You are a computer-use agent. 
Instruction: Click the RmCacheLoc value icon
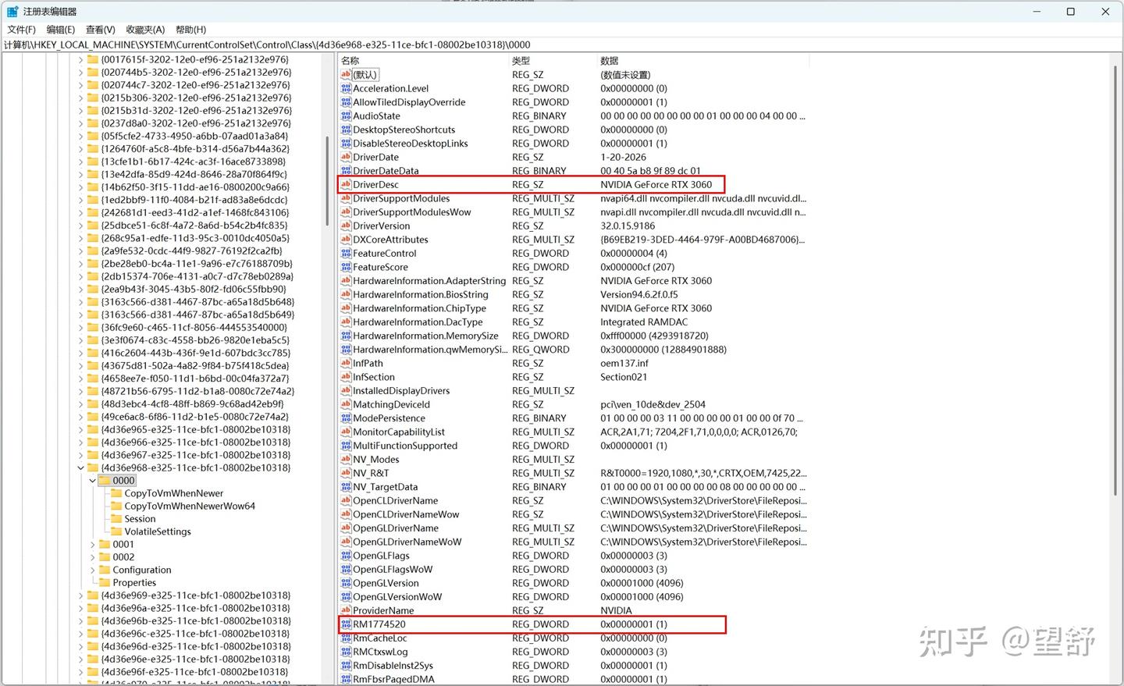coord(346,638)
